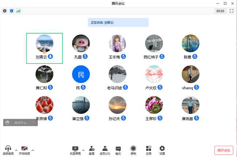The width and height of the screenshot is (237, 157).
Task: Enter full screen mode
Action: (x=231, y=11)
